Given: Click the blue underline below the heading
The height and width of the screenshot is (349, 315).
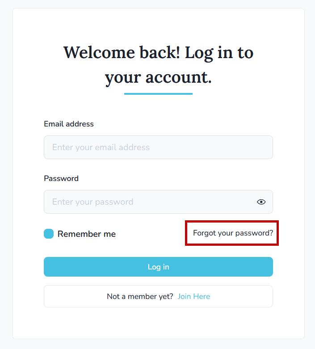Looking at the screenshot, I should [x=158, y=94].
